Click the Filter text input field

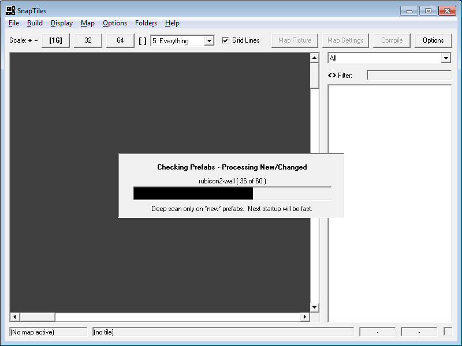(x=409, y=75)
